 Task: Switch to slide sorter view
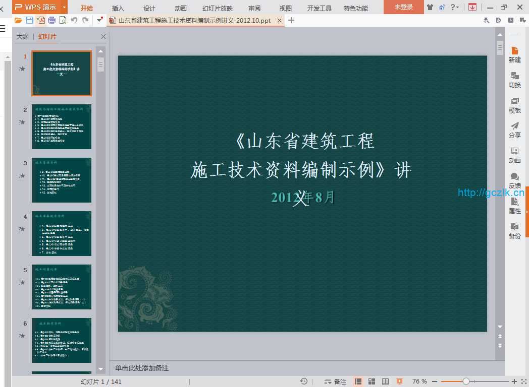pos(372,381)
